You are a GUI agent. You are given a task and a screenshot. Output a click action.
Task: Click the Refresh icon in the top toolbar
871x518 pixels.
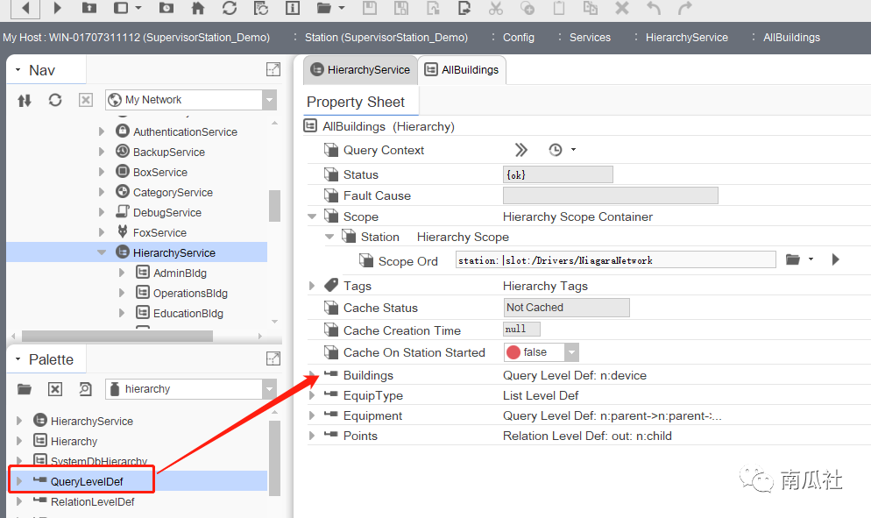click(x=230, y=8)
